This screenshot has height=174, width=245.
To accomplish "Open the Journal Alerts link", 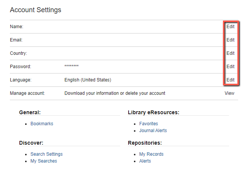I will click(153, 131).
